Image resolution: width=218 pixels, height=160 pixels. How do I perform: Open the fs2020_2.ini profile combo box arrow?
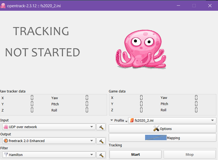212,120
